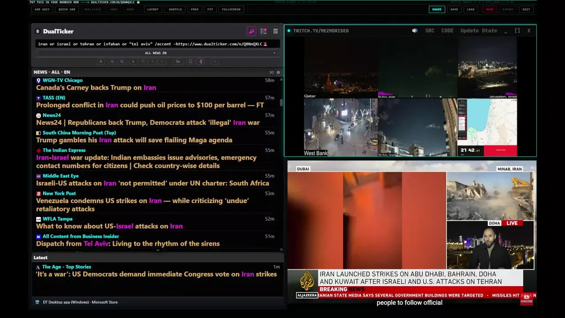This screenshot has height=318, width=565.
Task: Open news list settings gear icon
Action: coord(278,72)
